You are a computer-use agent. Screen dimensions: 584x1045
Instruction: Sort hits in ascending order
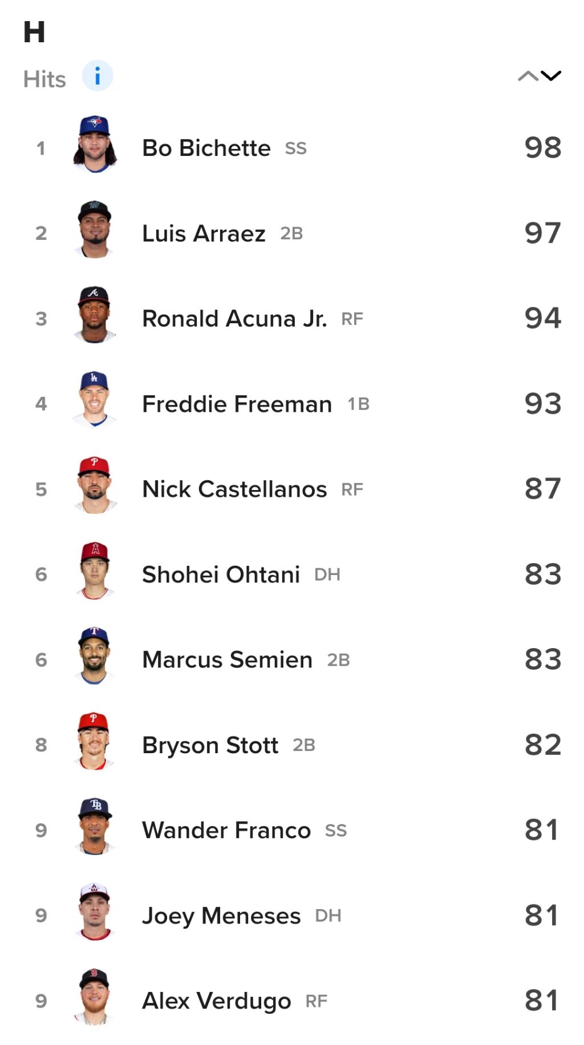(528, 76)
